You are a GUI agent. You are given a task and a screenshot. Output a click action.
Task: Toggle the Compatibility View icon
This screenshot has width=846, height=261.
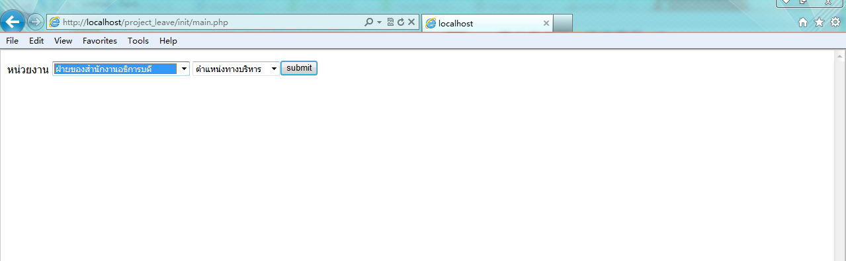click(x=390, y=22)
